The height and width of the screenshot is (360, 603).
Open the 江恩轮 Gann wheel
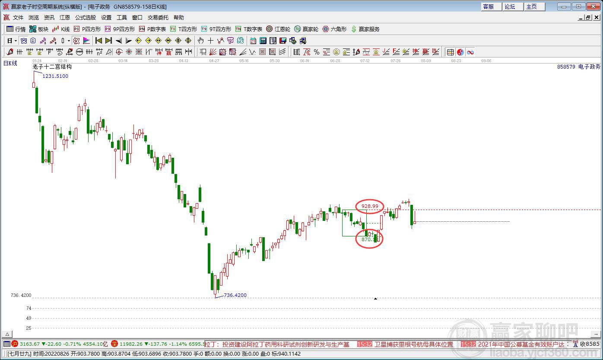[278, 29]
